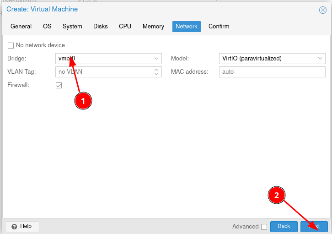Enable the Advanced options checkbox

[x=264, y=227]
